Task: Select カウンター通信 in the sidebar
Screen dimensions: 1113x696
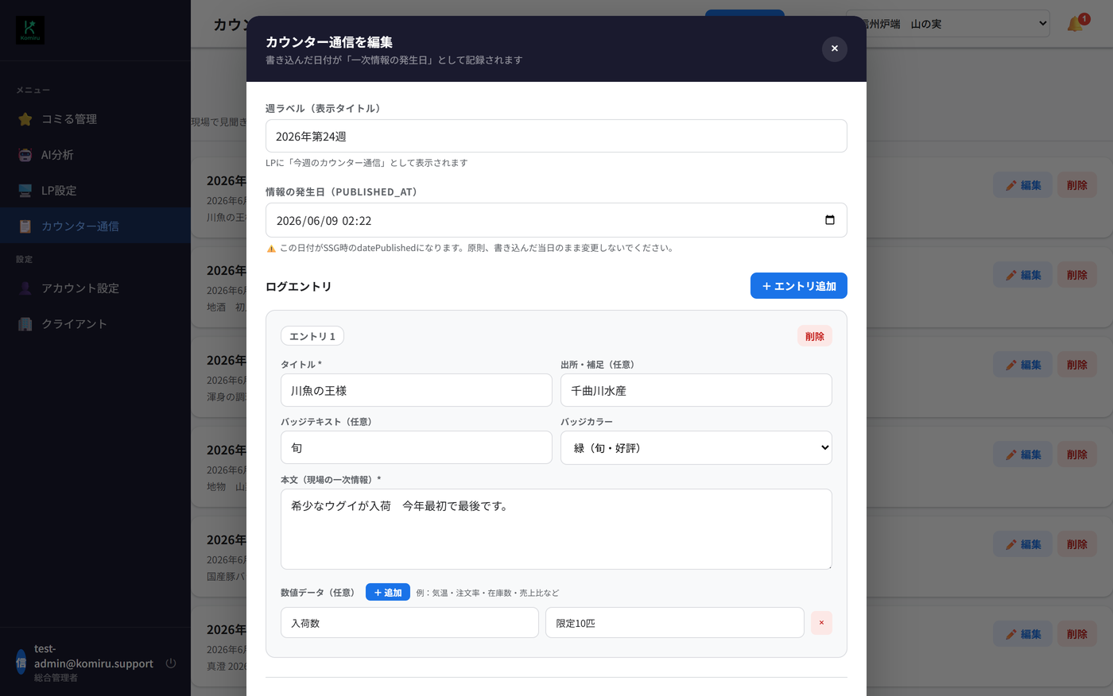Action: point(95,226)
